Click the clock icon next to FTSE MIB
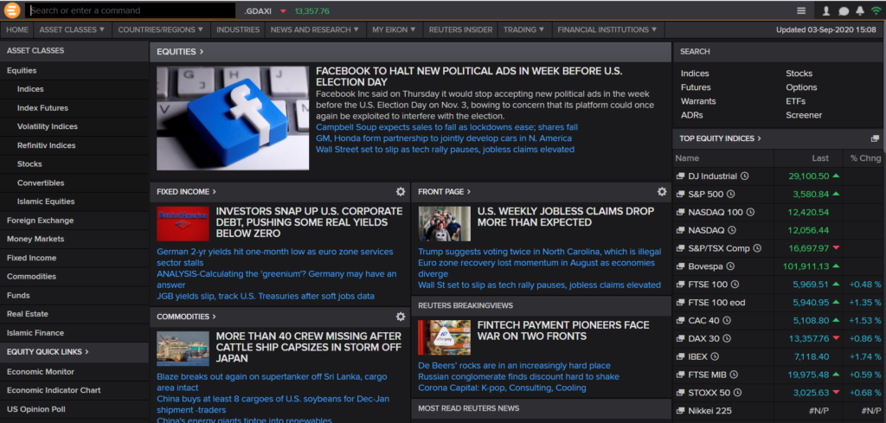This screenshot has width=886, height=423. [734, 375]
